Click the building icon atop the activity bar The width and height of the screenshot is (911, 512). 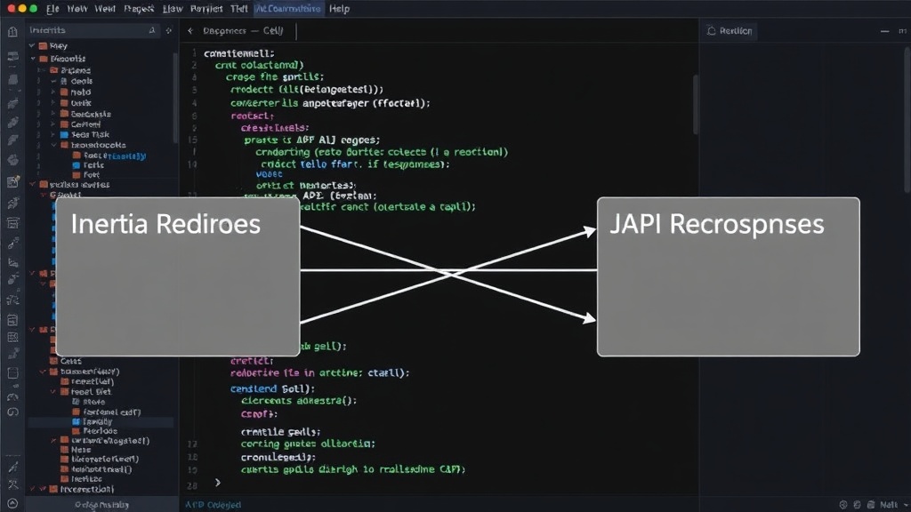pyautogui.click(x=12, y=32)
